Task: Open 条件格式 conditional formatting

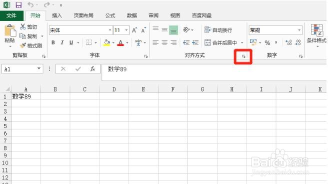Action: click(x=316, y=35)
